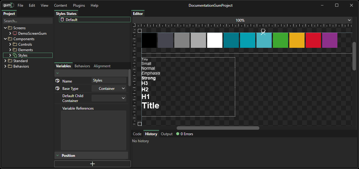Screen dimensions: 359x169
Task: Click the DemoScreenGum screen icon
Action: (15, 33)
